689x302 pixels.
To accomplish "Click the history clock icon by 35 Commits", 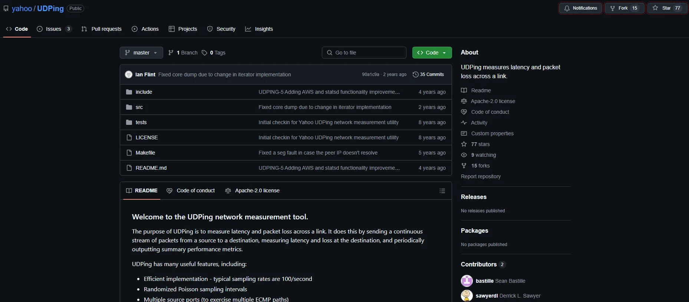I will pyautogui.click(x=415, y=74).
